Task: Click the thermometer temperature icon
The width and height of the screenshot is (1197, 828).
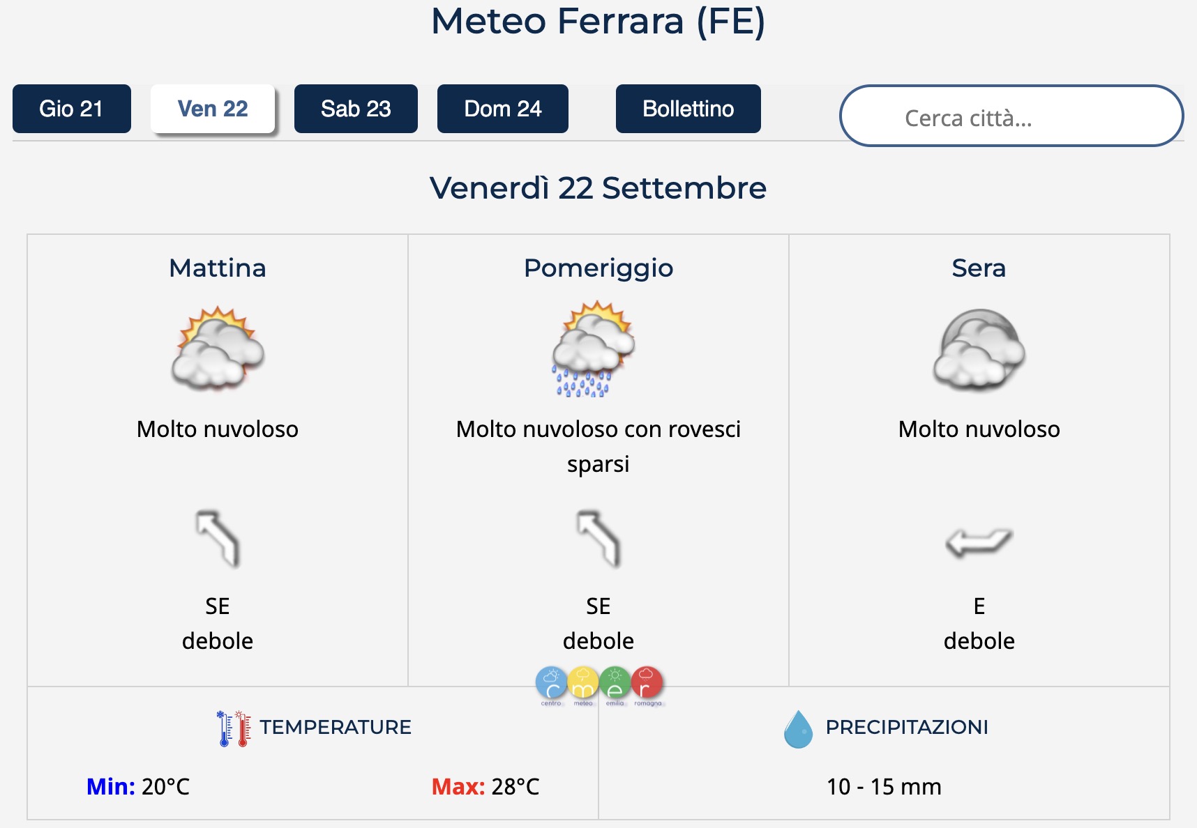Action: (x=234, y=728)
